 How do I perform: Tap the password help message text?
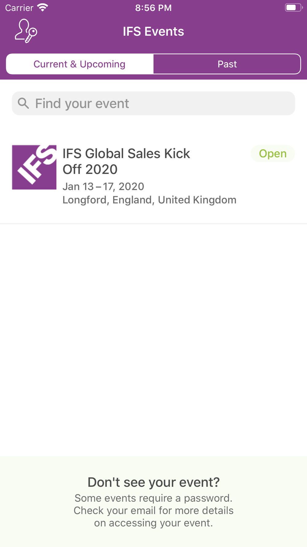(153, 510)
